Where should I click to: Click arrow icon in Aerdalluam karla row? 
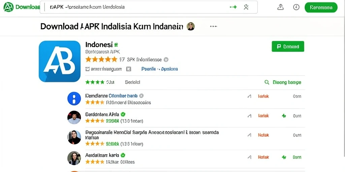click(249, 157)
